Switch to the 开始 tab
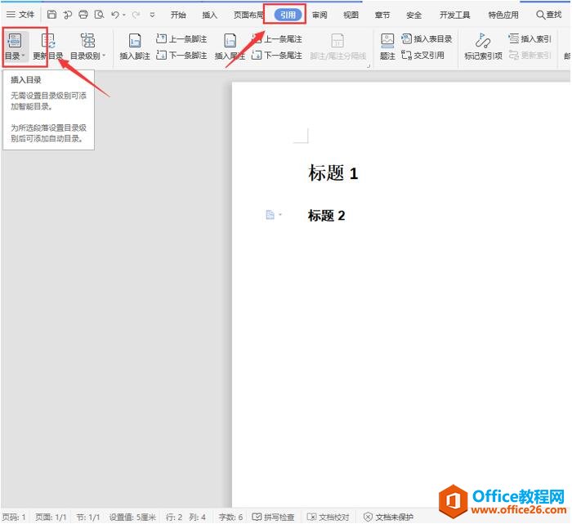Screen dimensions: 572x524 (178, 15)
